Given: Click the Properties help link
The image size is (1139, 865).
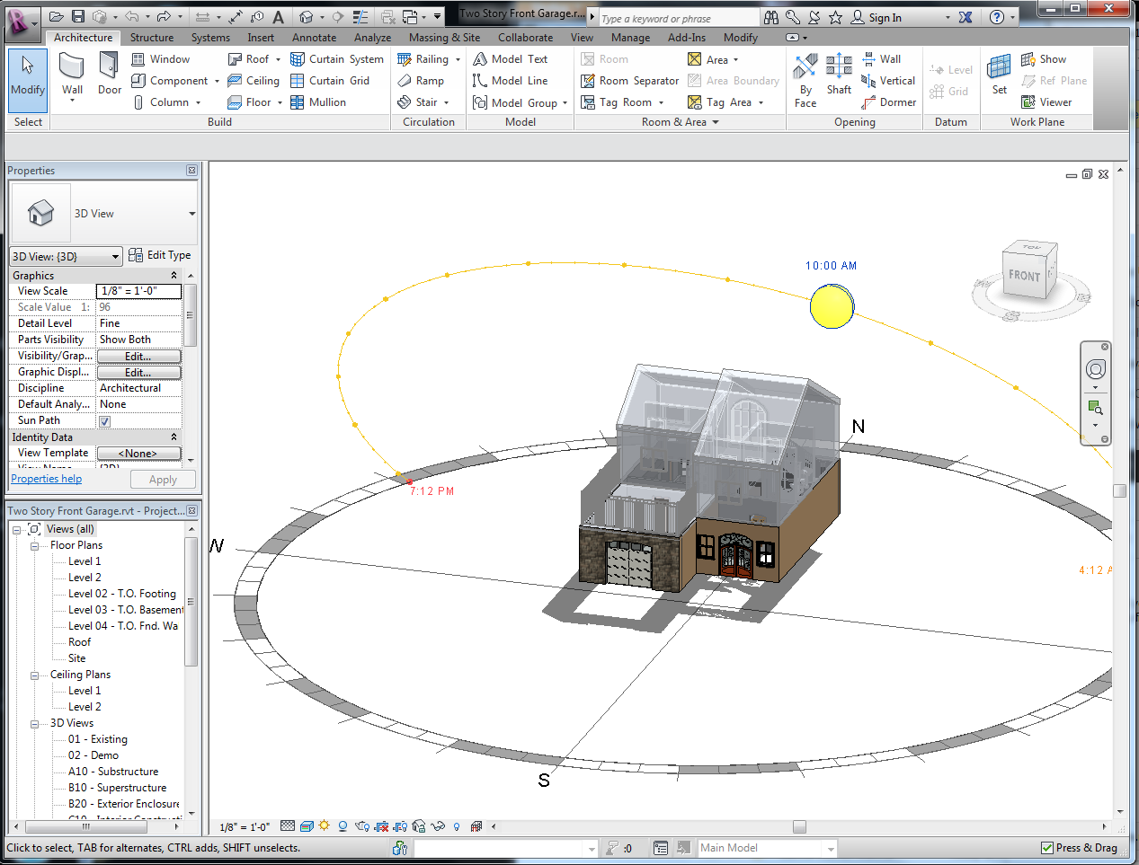Looking at the screenshot, I should click(x=46, y=480).
